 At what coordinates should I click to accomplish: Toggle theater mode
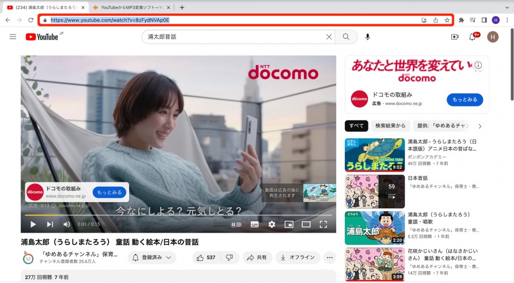point(306,224)
